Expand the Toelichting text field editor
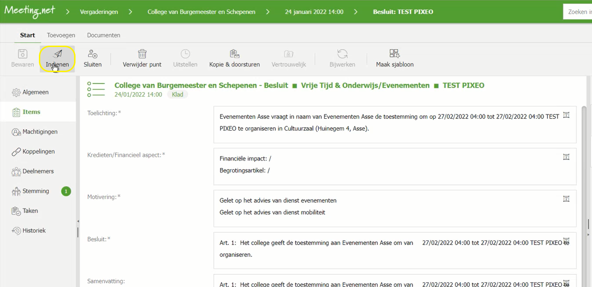 [566, 115]
